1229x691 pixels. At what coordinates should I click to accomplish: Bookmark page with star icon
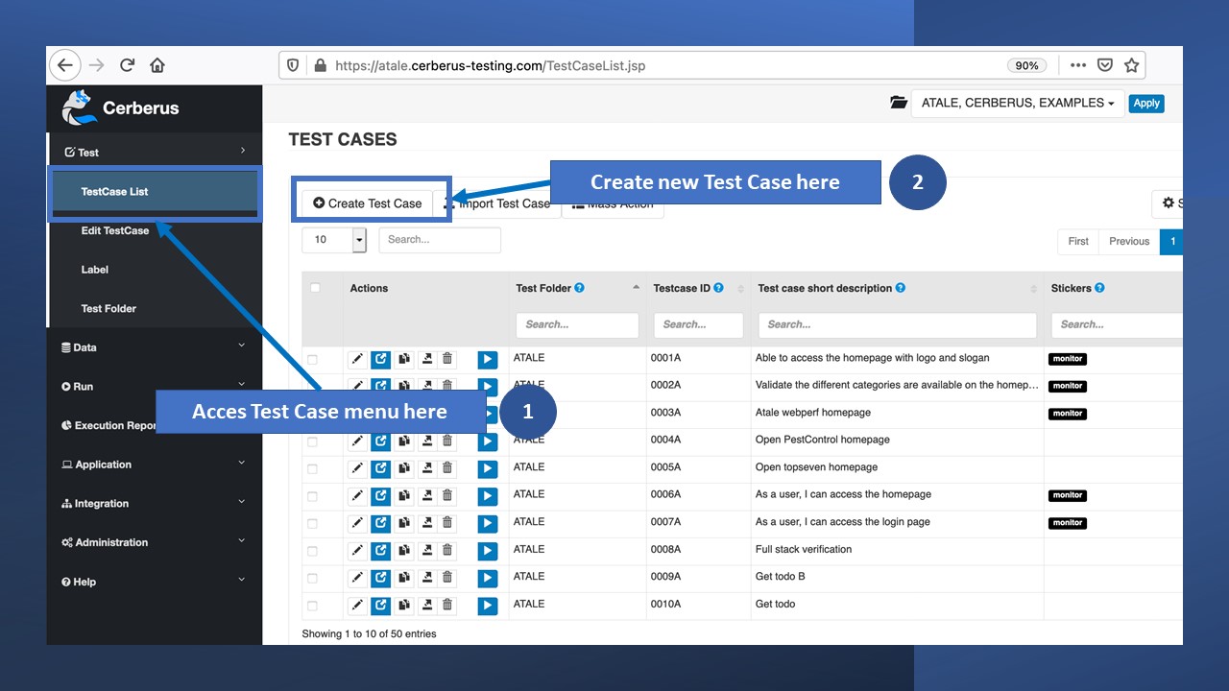(x=1131, y=65)
